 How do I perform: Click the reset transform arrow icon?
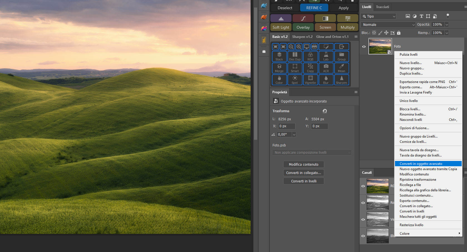(x=325, y=111)
